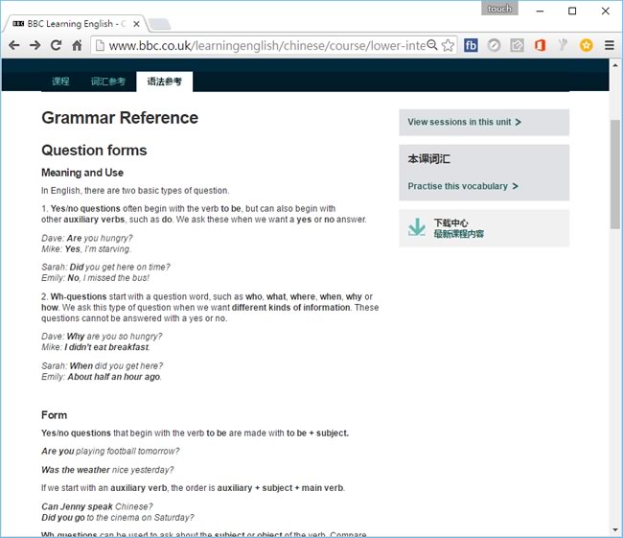Reload the page with the refresh icon
The height and width of the screenshot is (538, 623).
tap(56, 45)
